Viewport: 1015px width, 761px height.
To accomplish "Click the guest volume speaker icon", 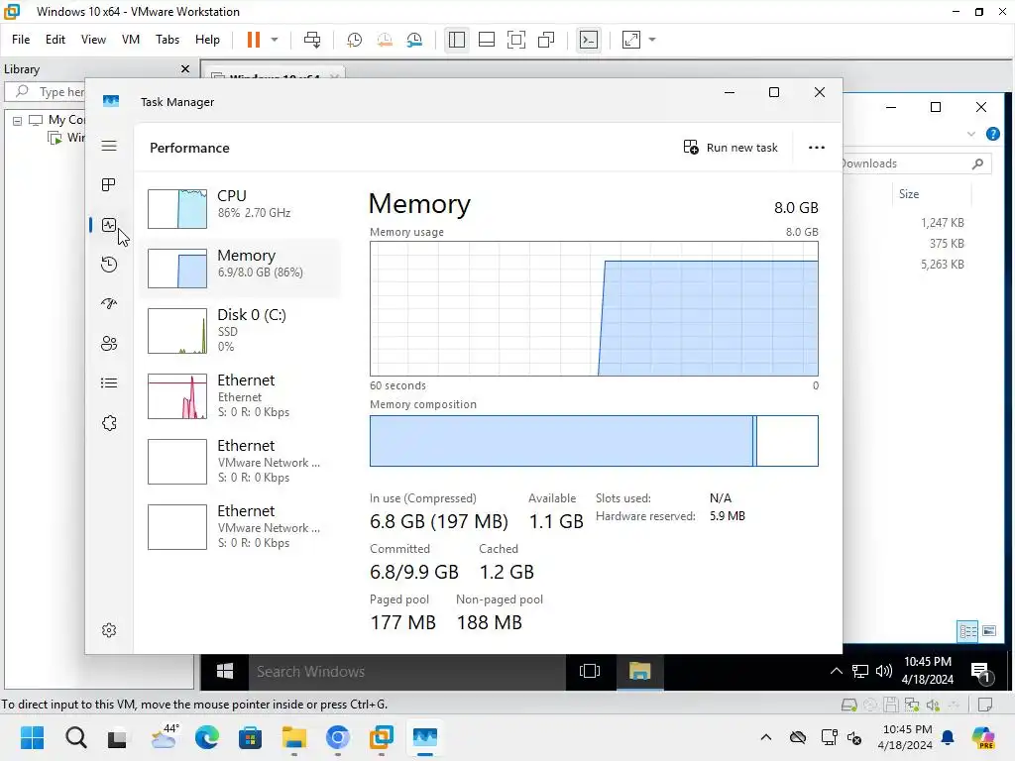I will click(883, 671).
